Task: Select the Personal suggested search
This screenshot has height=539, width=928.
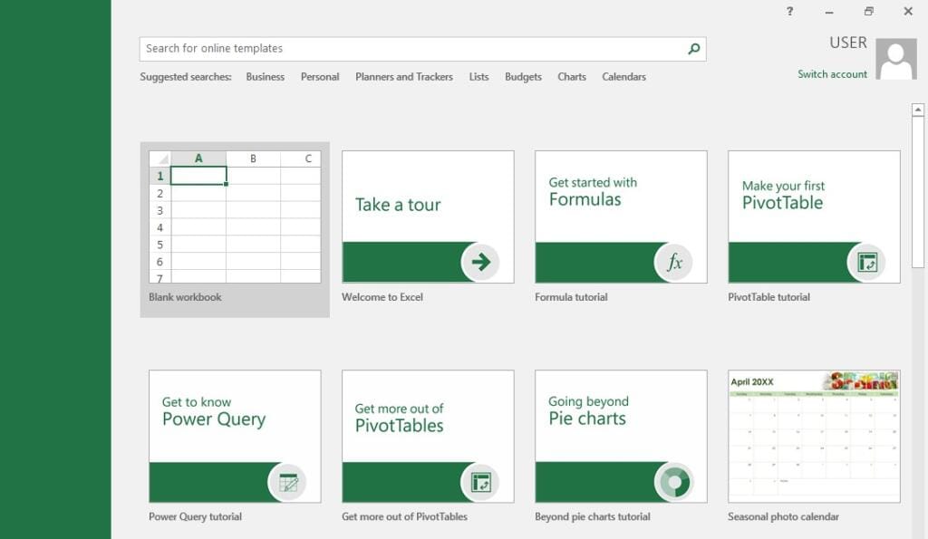Action: (x=320, y=77)
